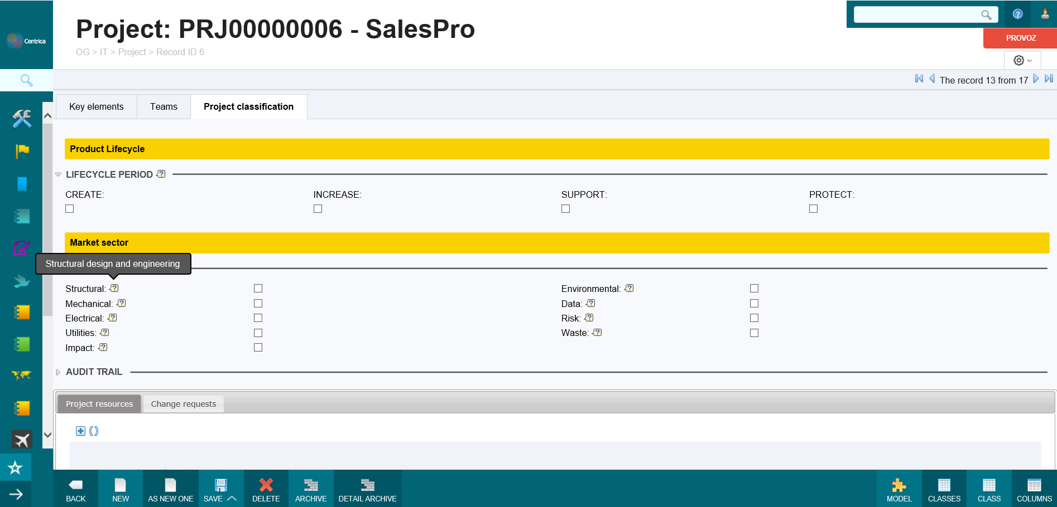Click the Centrica logo
The image size is (1057, 507).
pyautogui.click(x=26, y=41)
